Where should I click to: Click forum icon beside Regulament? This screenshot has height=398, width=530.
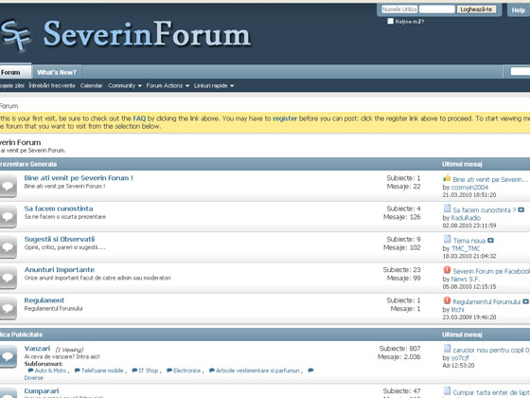(9, 308)
